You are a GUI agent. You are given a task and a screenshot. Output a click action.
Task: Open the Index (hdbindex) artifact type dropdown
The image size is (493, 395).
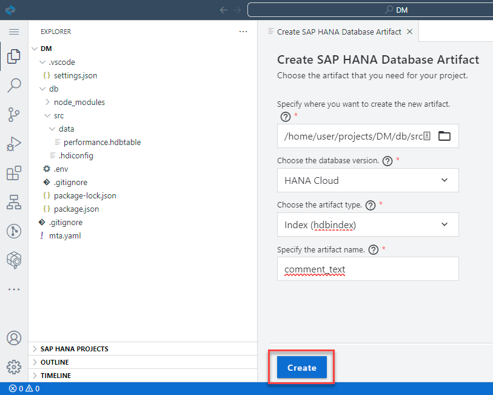(x=367, y=225)
